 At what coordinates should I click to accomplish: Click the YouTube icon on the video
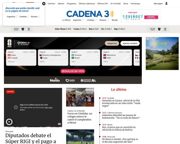(59, 124)
